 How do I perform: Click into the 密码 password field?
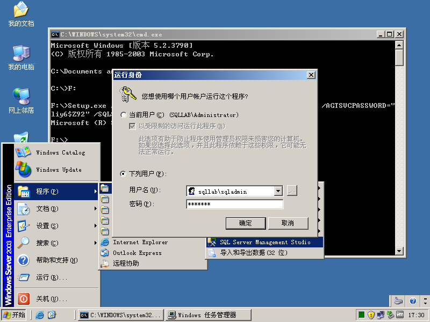coord(235,204)
